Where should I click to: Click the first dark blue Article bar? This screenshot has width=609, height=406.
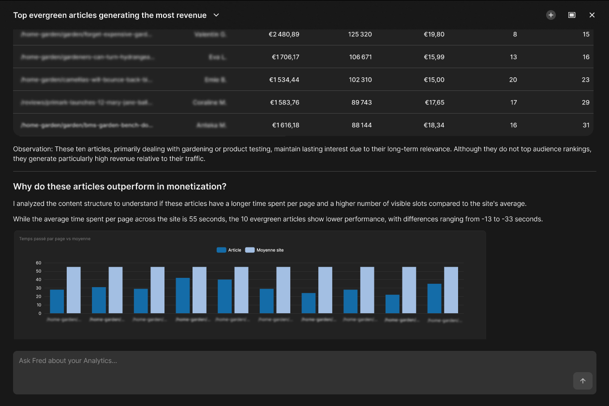coord(57,302)
